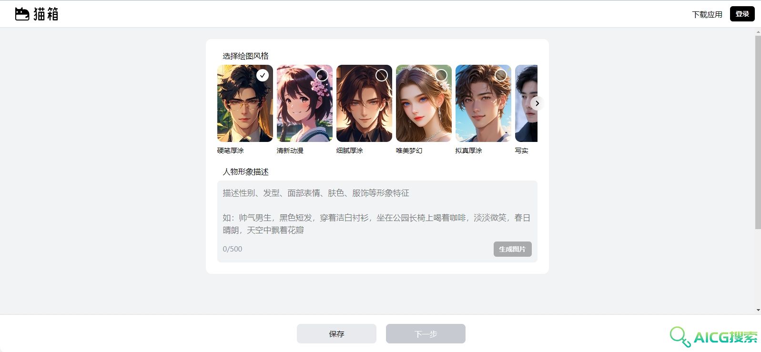
Task: Click the 细腻厚涂 portrait thumbnail
Action: [364, 103]
